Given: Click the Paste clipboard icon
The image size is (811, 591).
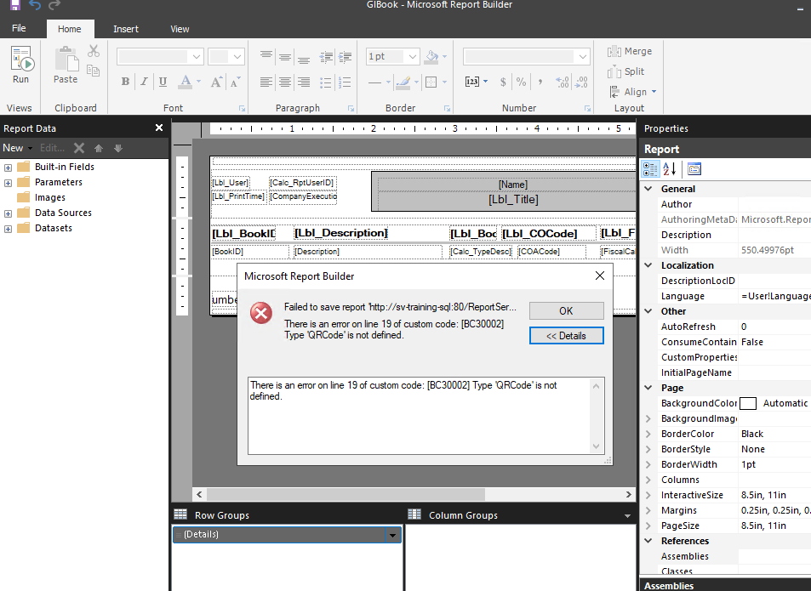Looking at the screenshot, I should pos(66,65).
